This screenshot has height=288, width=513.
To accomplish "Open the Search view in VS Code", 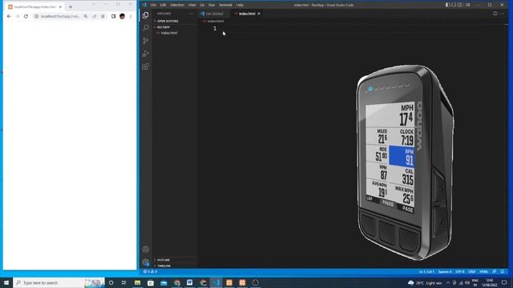I will click(x=146, y=28).
